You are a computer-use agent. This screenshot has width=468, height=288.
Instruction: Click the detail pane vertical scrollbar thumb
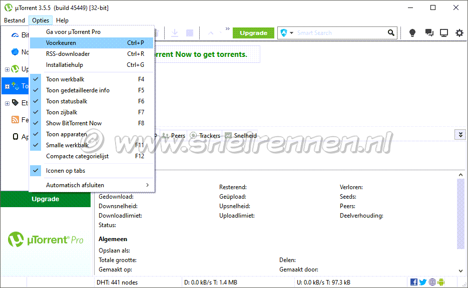[460, 214]
